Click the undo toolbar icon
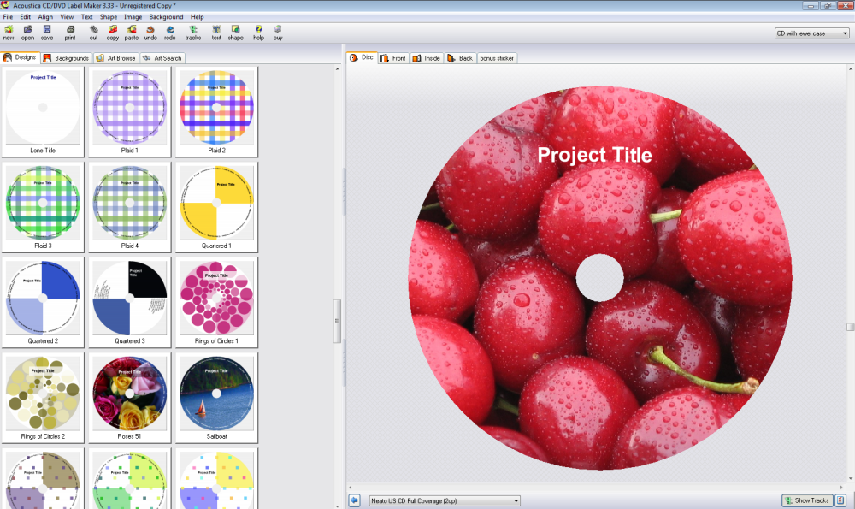Image resolution: width=855 pixels, height=509 pixels. 150,33
